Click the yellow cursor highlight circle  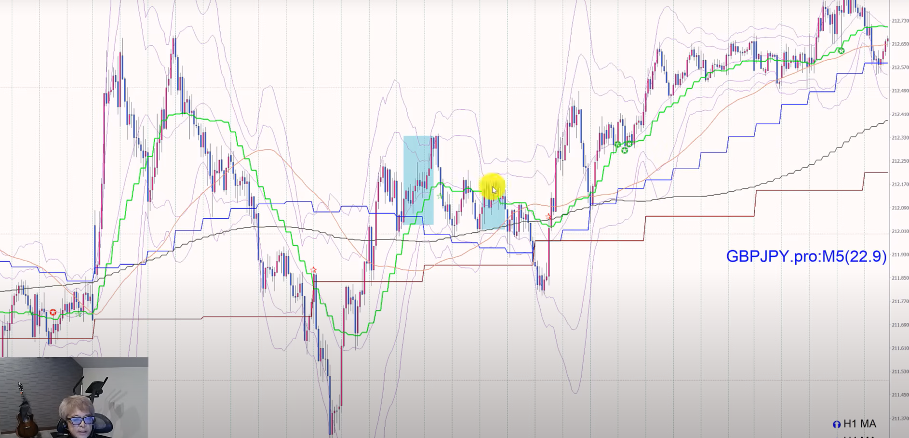click(x=492, y=186)
